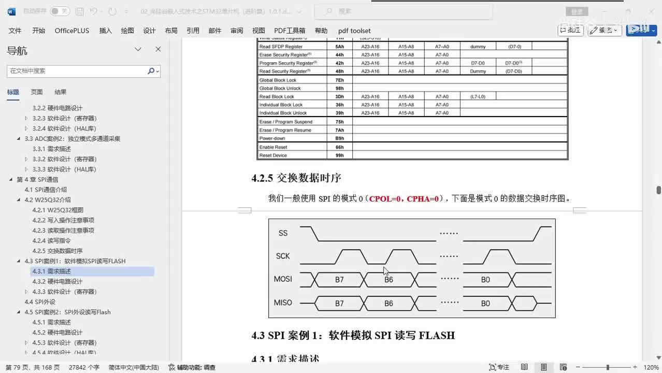Go to heading 4.2.5 交换数据时序
662x373 pixels.
(57, 251)
